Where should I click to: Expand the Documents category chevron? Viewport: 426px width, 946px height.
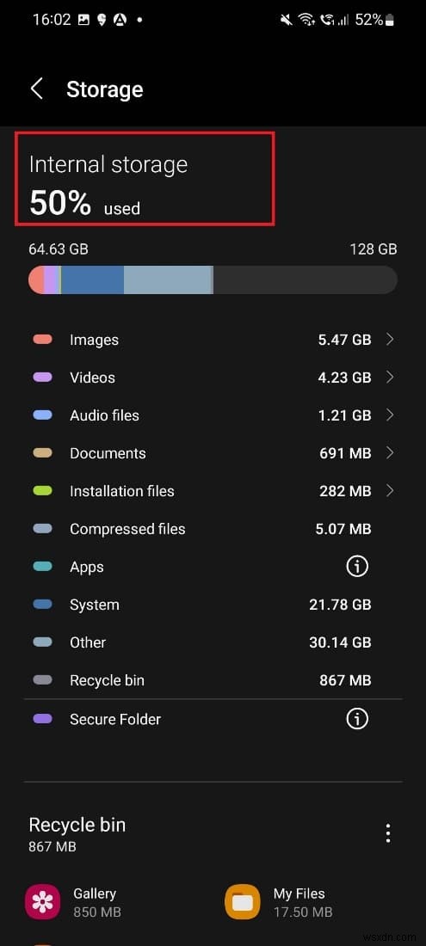click(x=390, y=453)
